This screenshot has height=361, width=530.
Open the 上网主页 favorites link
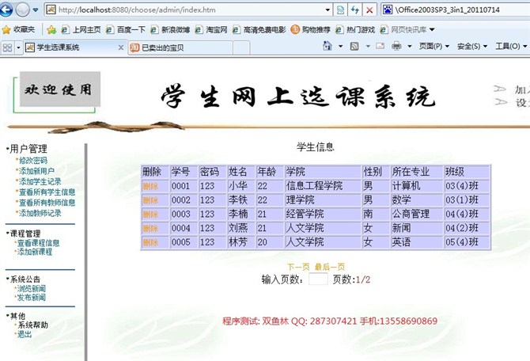[x=81, y=30]
